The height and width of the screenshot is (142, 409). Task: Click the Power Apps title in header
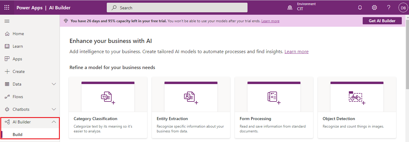point(29,8)
